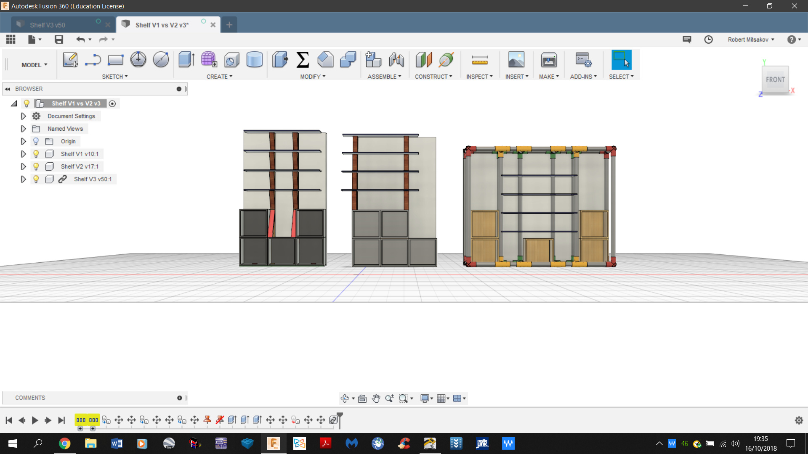Open the Make 3D Print icon
The image size is (808, 454).
pos(549,60)
